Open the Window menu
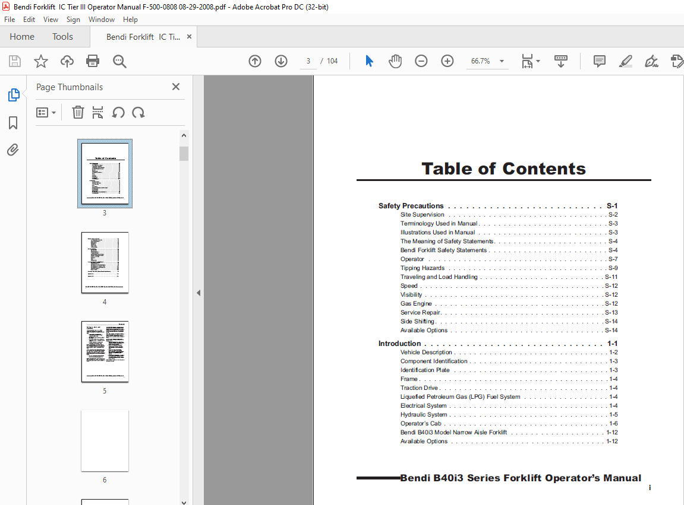Viewport: 684px width, 505px height. click(x=102, y=20)
